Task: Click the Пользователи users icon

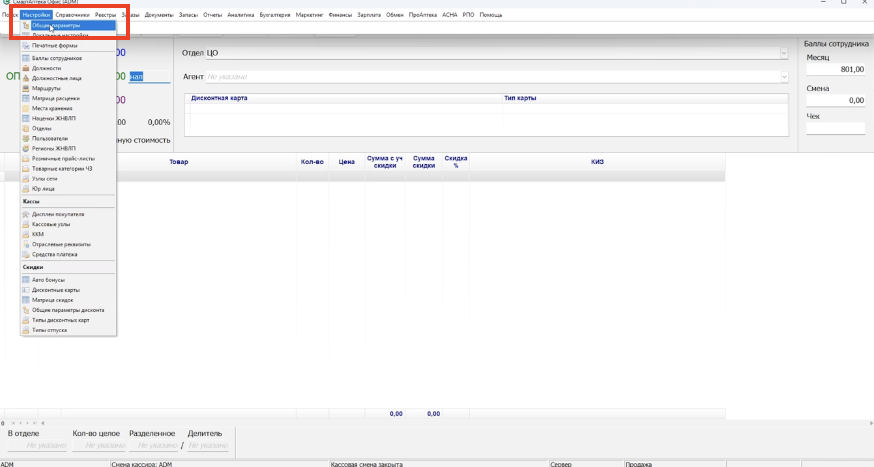Action: pyautogui.click(x=26, y=139)
